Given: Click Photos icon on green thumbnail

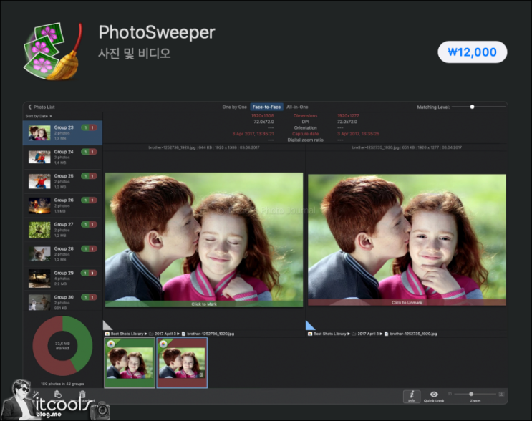Looking at the screenshot, I should 110,344.
